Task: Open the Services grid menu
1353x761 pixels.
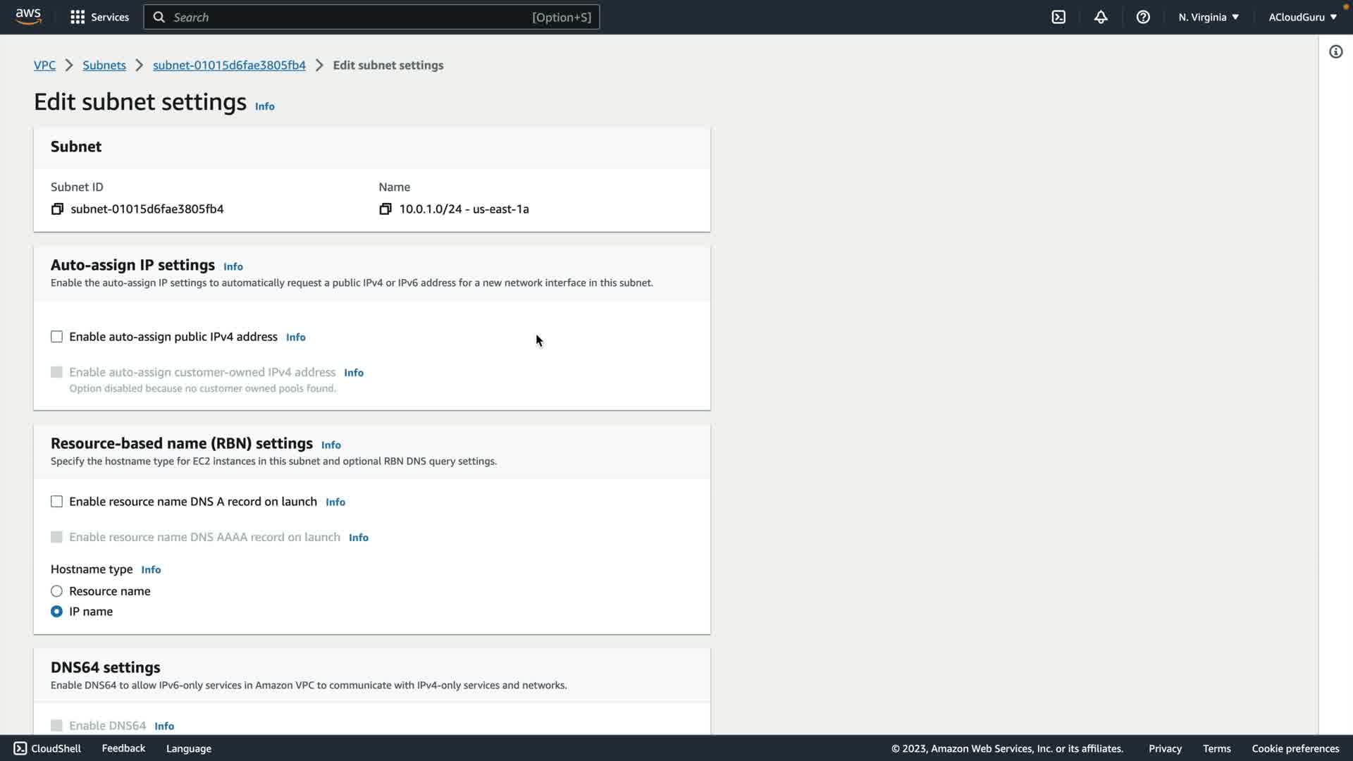Action: point(78,17)
